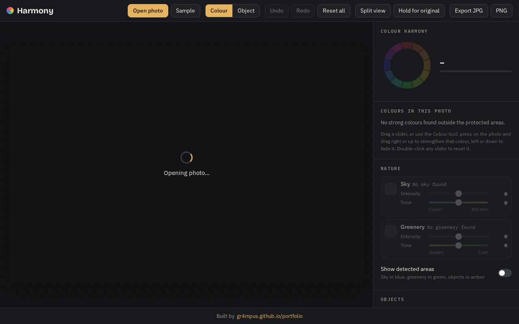Click the Lush tone label
Screen dimensions: 519x324
tap(483, 252)
